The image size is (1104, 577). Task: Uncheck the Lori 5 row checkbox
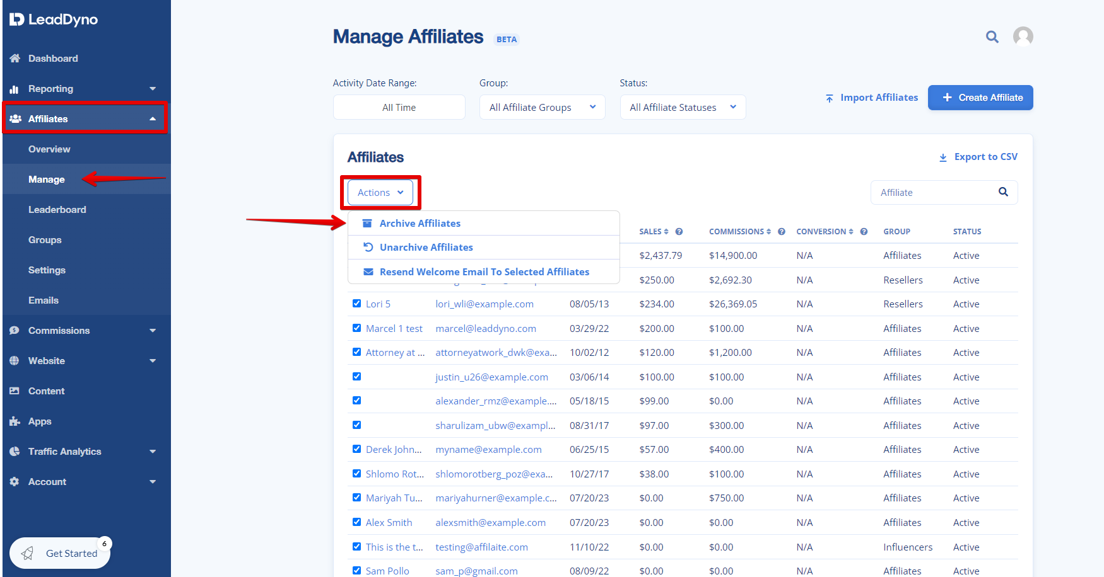[x=356, y=304]
